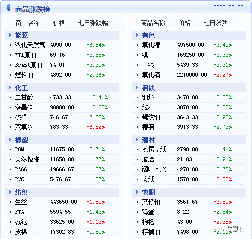Image resolution: width=252 pixels, height=239 pixels.
Task: Click 氧化镨 price 497500.00
Action: [190, 45]
